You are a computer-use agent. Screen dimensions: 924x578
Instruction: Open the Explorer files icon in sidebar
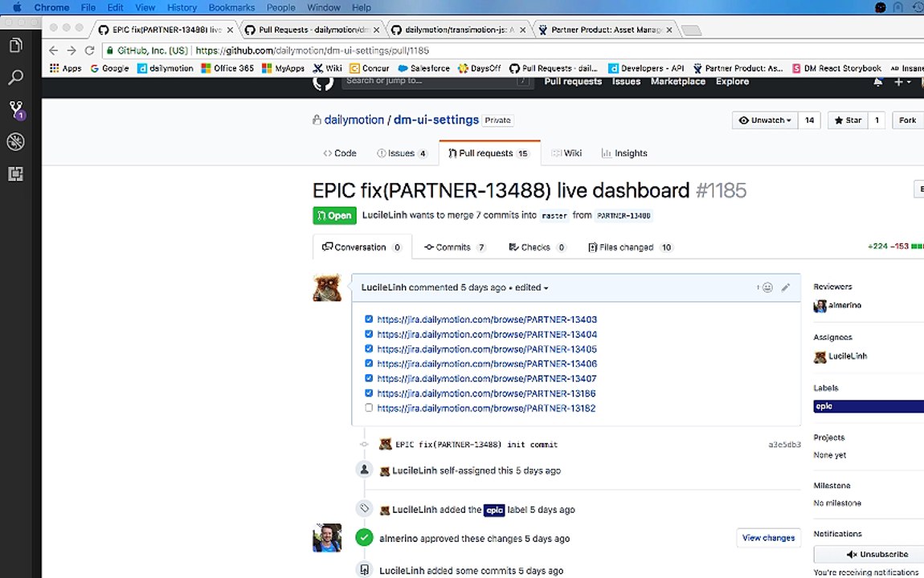coord(16,45)
